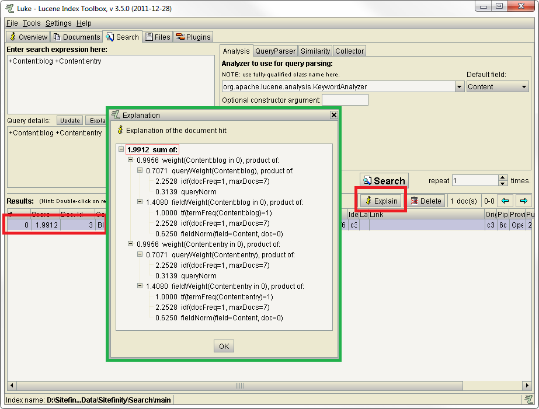The image size is (539, 409).
Task: Close the Explanation dialog with the X
Action: [334, 116]
